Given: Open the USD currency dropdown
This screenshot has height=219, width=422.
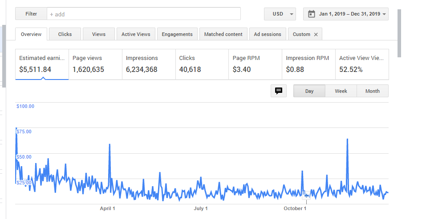Looking at the screenshot, I should tap(280, 14).
